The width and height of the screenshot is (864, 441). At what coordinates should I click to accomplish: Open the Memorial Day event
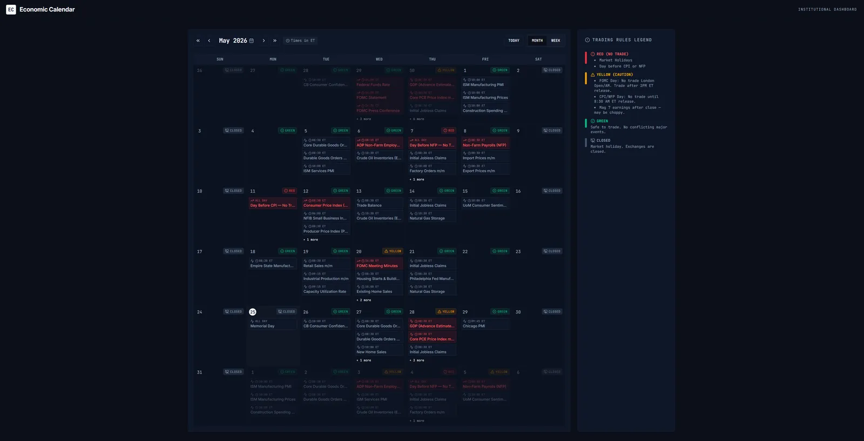(273, 324)
